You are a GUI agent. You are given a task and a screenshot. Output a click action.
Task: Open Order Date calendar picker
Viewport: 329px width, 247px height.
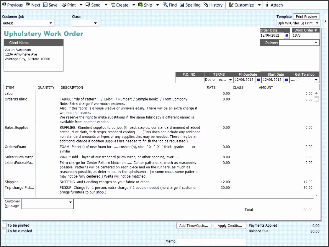pyautogui.click(x=287, y=35)
